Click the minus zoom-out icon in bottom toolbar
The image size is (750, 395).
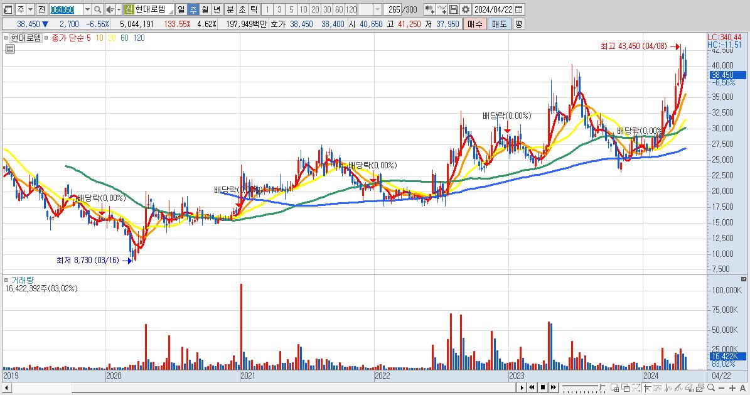(x=722, y=388)
